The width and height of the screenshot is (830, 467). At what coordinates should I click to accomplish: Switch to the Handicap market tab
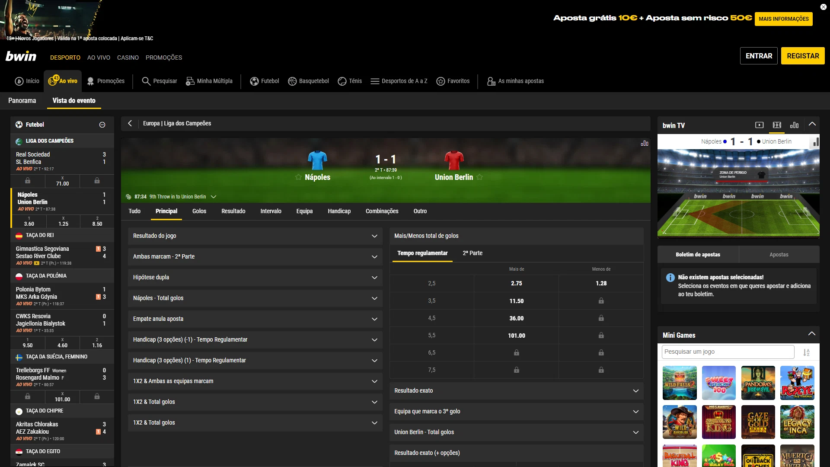(339, 211)
